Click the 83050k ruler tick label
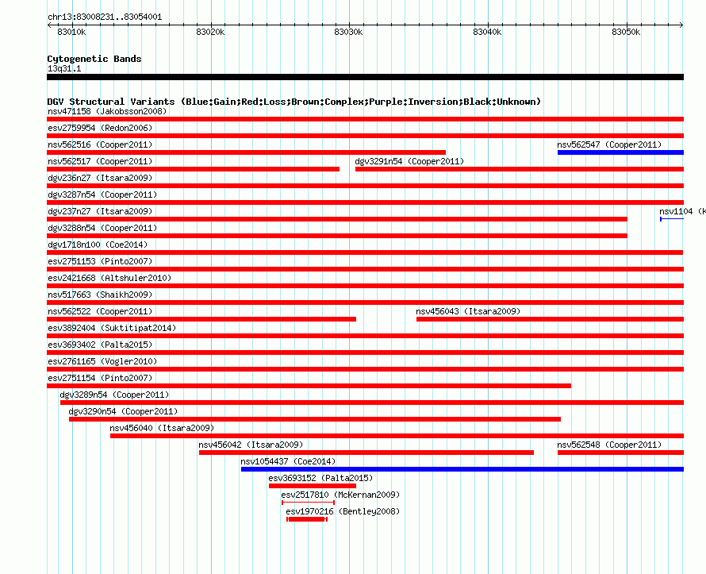The height and width of the screenshot is (574, 706). pos(626,32)
